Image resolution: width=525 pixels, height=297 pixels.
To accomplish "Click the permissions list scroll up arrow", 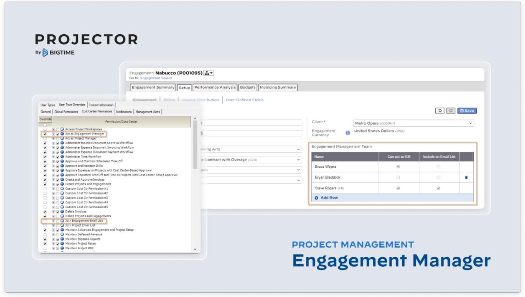I will (195, 119).
